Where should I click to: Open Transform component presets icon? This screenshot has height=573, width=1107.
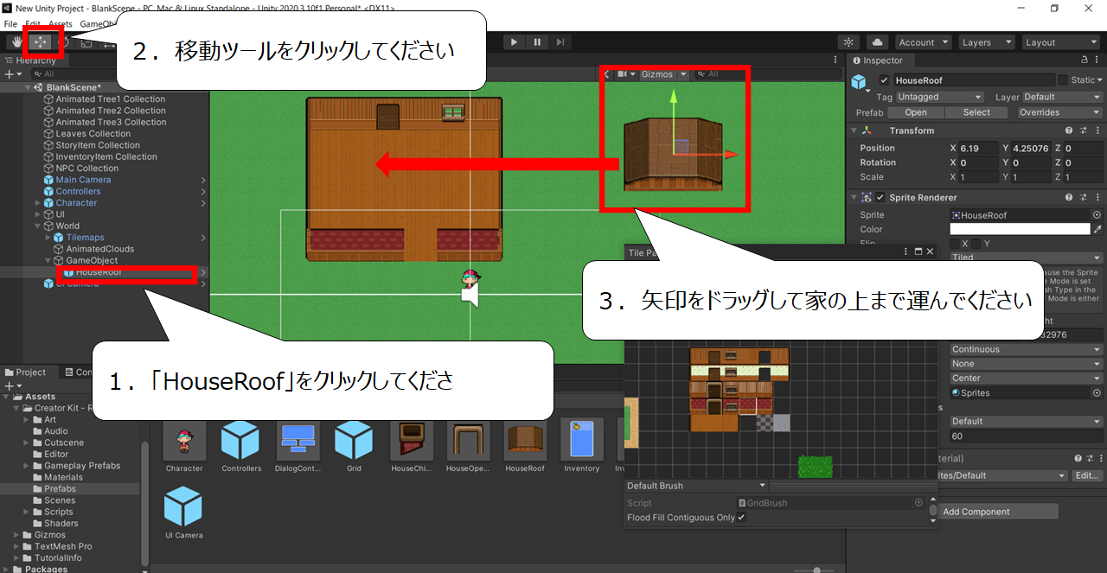pos(1083,131)
